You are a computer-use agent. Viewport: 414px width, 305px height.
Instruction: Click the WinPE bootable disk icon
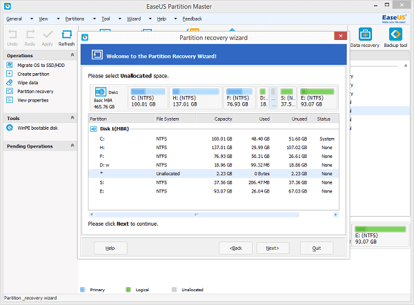(10, 128)
